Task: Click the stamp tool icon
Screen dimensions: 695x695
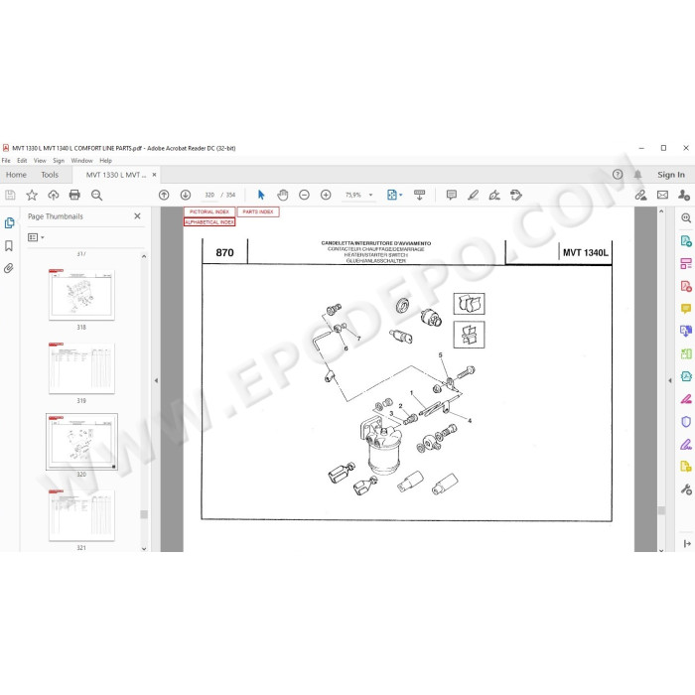Action: pyautogui.click(x=516, y=195)
